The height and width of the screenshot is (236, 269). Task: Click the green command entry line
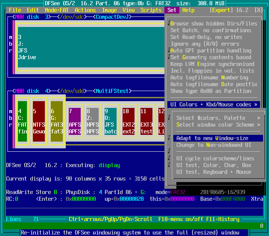pos(134,226)
